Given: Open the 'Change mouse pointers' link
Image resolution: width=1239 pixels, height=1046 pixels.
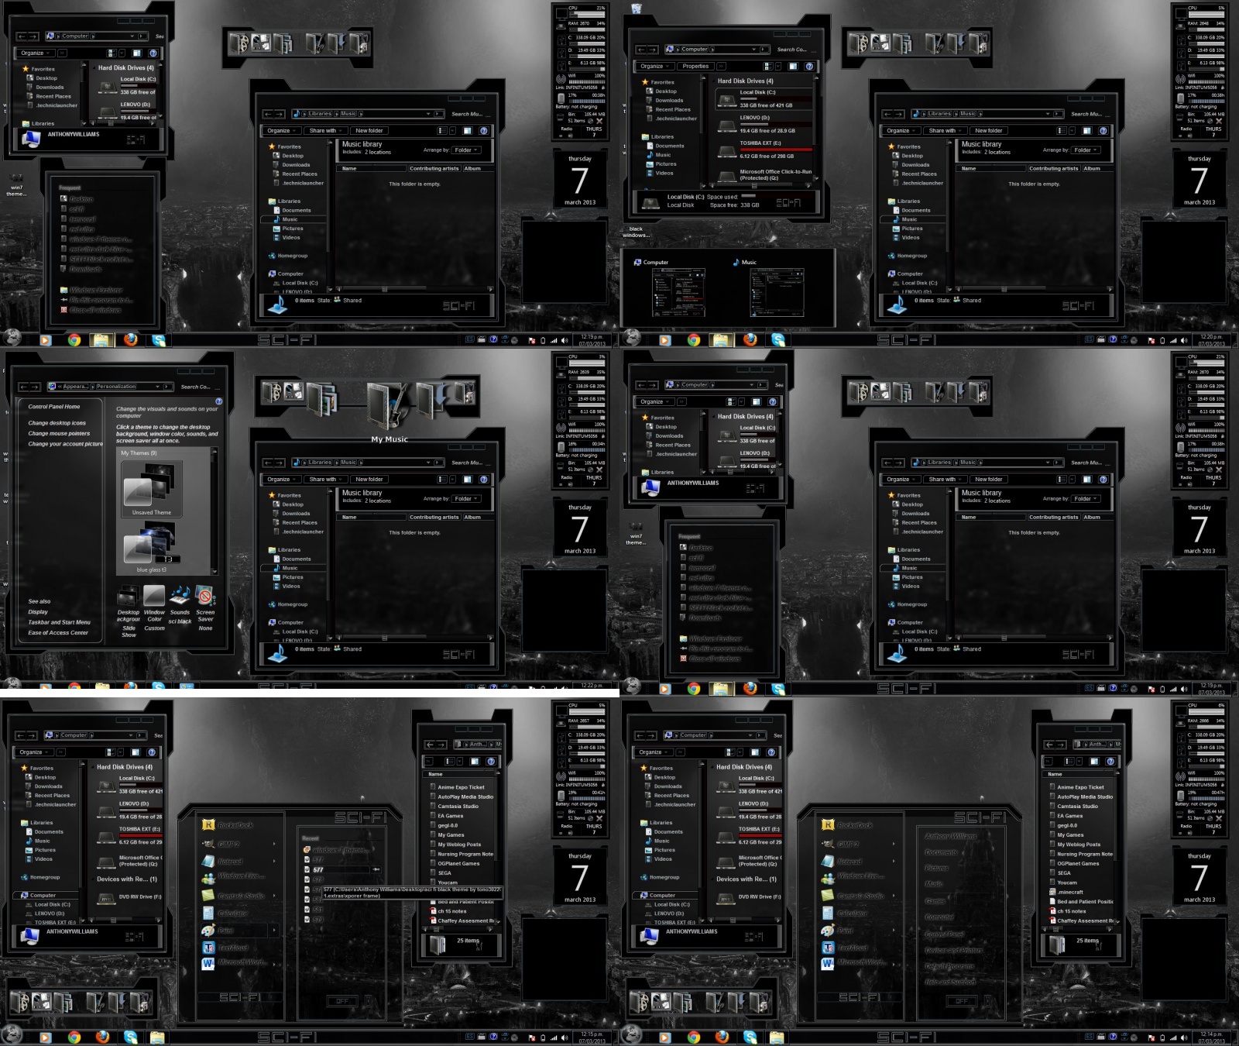Looking at the screenshot, I should point(59,433).
